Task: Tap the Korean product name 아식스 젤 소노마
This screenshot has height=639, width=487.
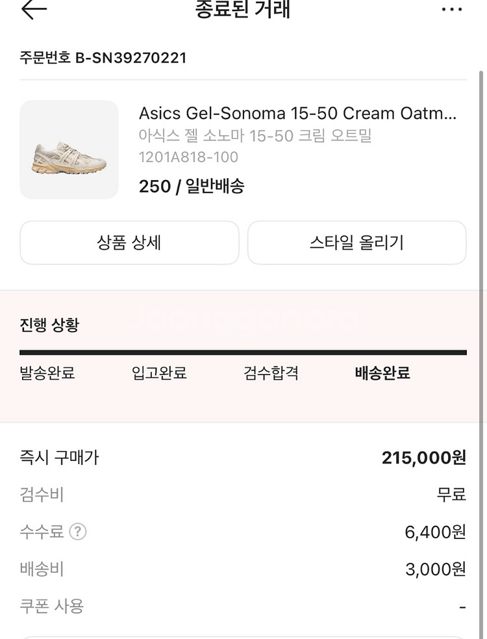Action: (x=255, y=136)
